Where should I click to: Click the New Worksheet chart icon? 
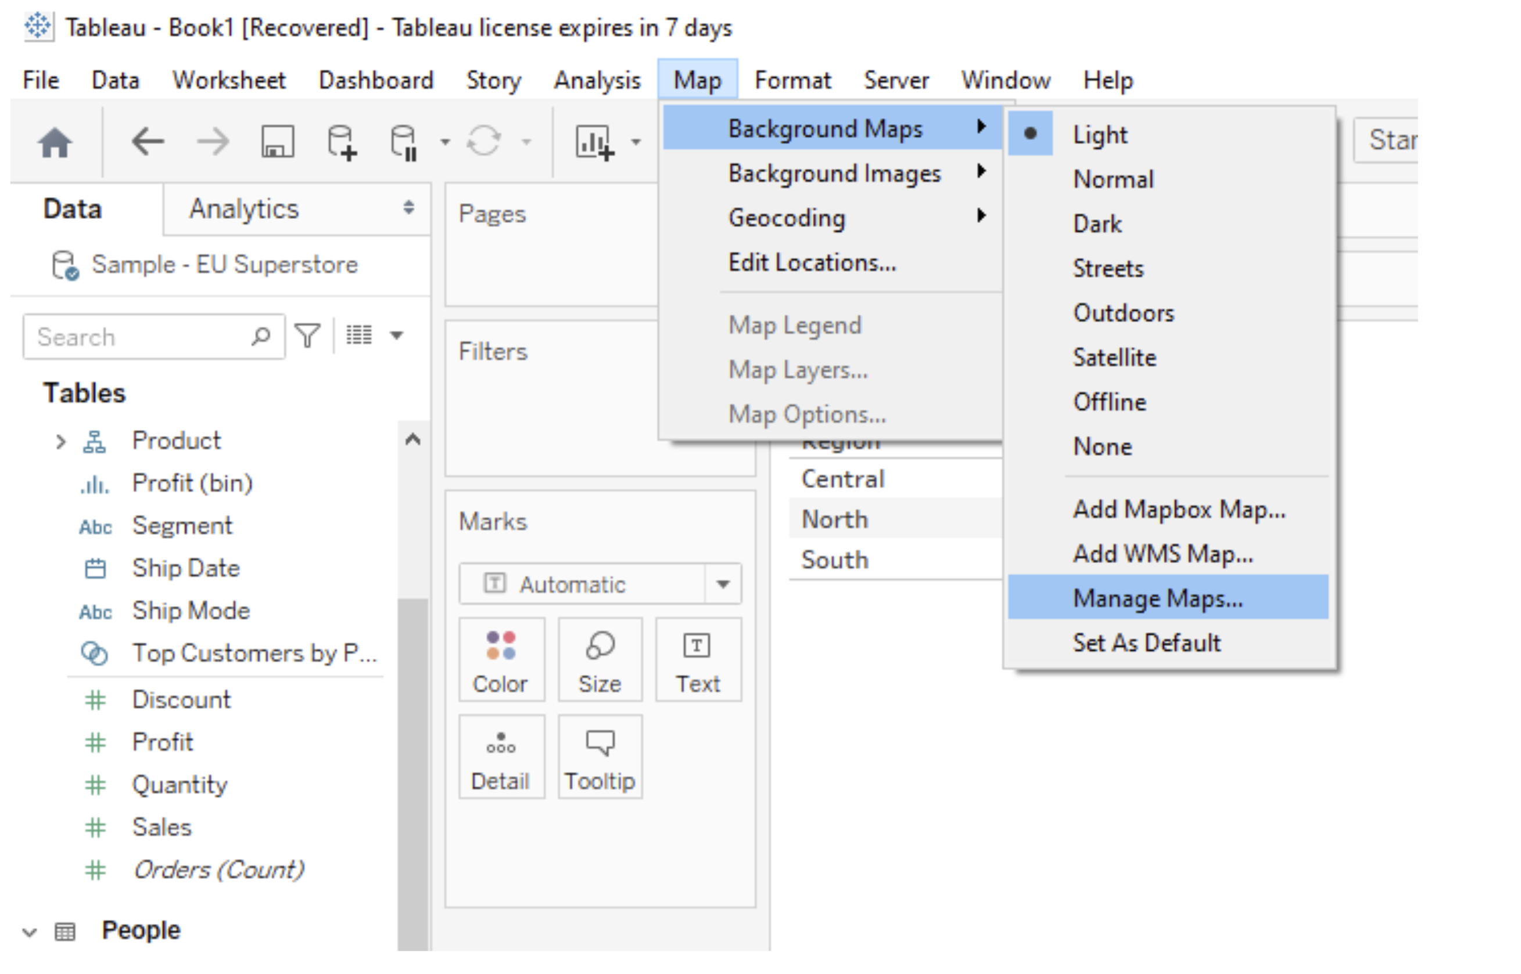[593, 142]
